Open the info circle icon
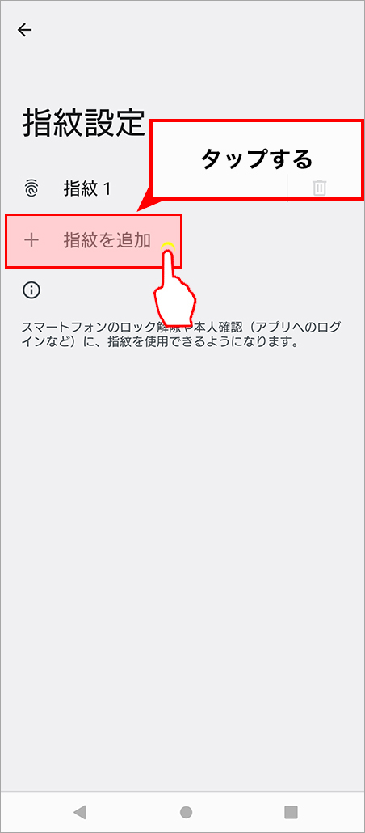 (x=31, y=290)
